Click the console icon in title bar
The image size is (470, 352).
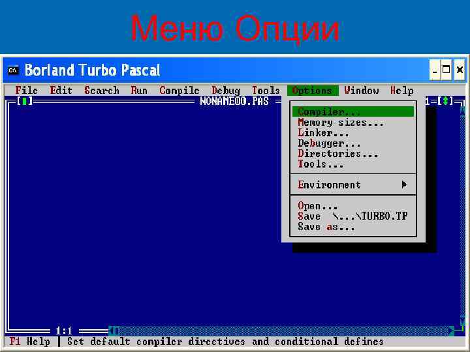[x=13, y=70]
